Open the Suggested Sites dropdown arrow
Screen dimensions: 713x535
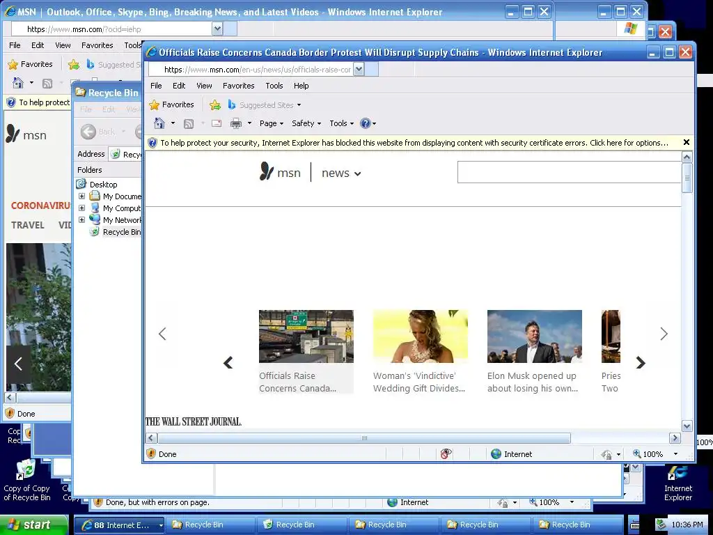(x=299, y=105)
